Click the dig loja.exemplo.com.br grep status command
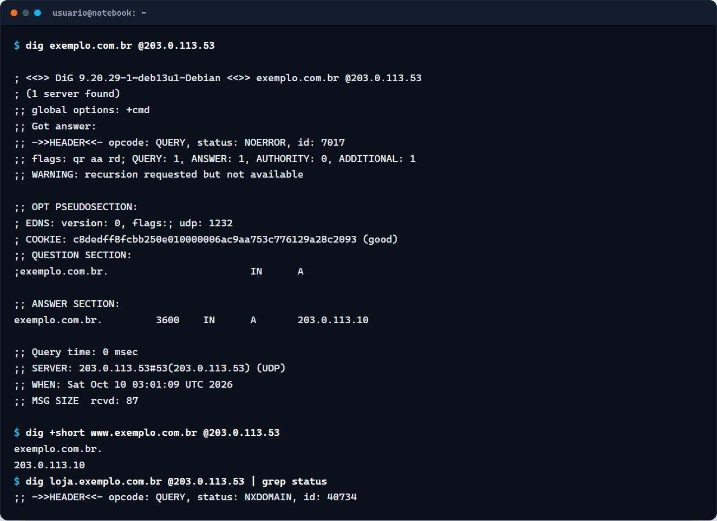This screenshot has width=717, height=521. click(176, 481)
